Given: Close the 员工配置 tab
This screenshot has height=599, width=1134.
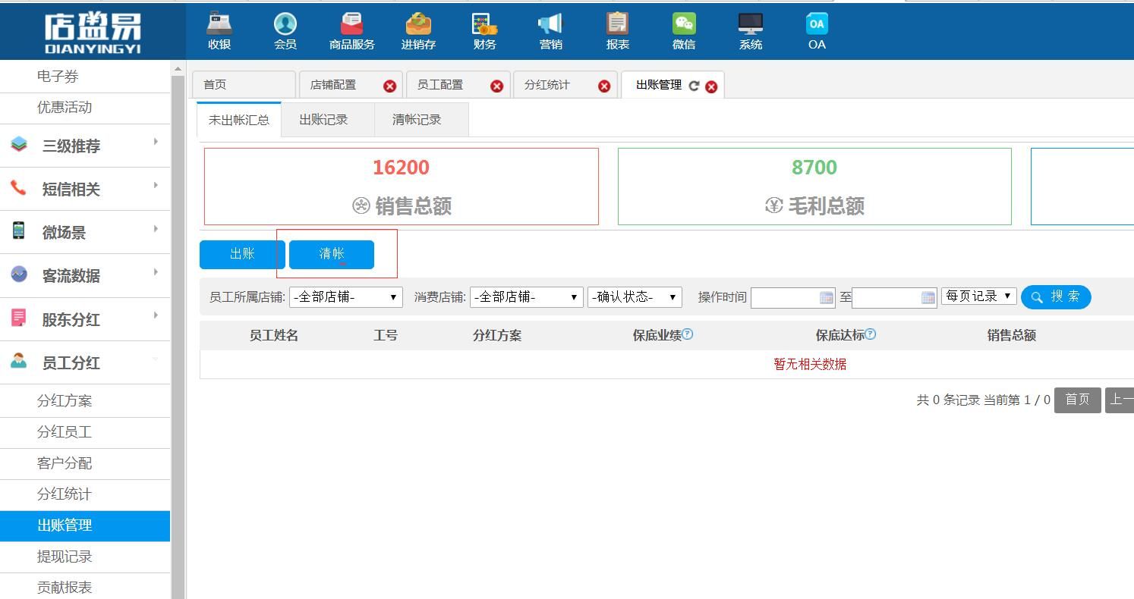Looking at the screenshot, I should (x=496, y=86).
